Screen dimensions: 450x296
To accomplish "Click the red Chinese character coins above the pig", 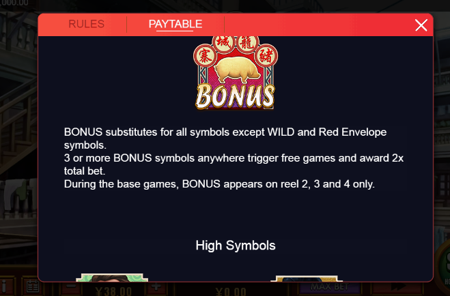I will 236,50.
